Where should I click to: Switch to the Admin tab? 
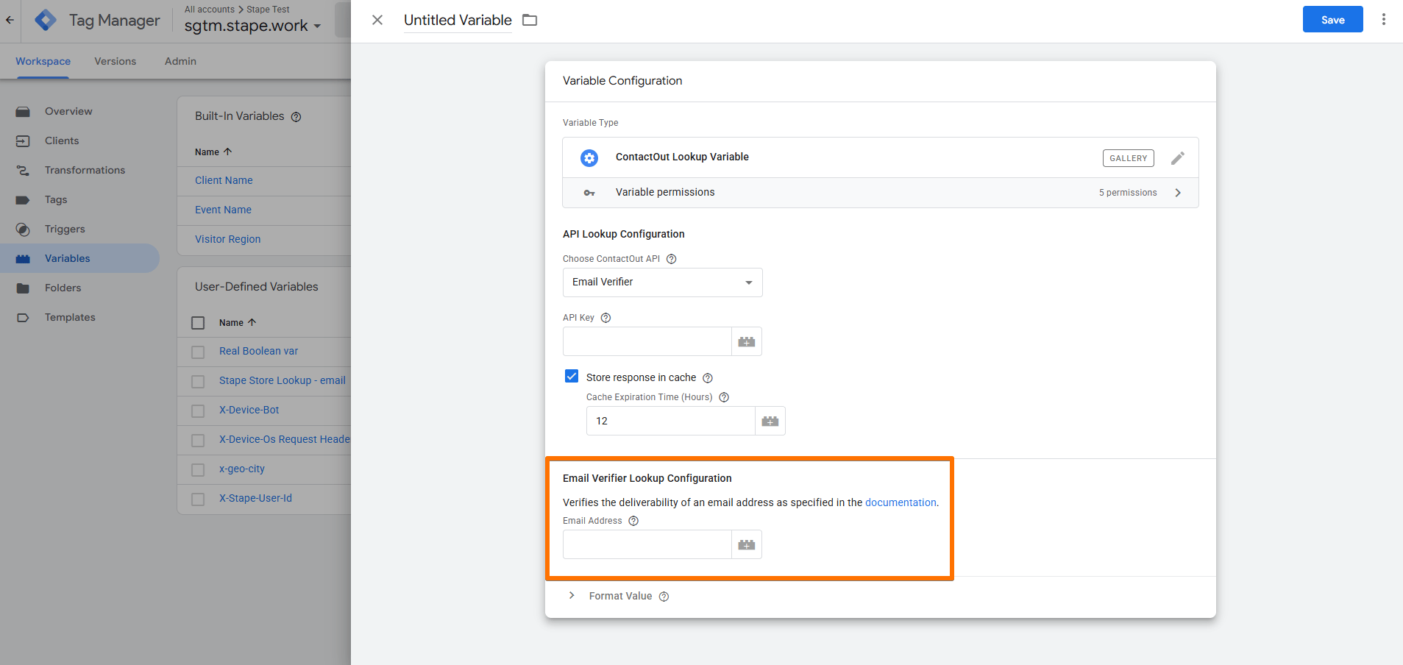[x=180, y=61]
